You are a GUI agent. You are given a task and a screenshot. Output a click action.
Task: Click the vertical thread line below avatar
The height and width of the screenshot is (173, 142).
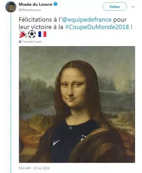coord(11,93)
